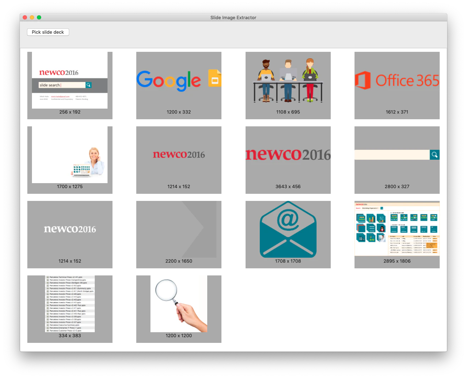Screen dimensions: 467x378
Task: Click the 2800 x 327 size label
Action: click(397, 186)
